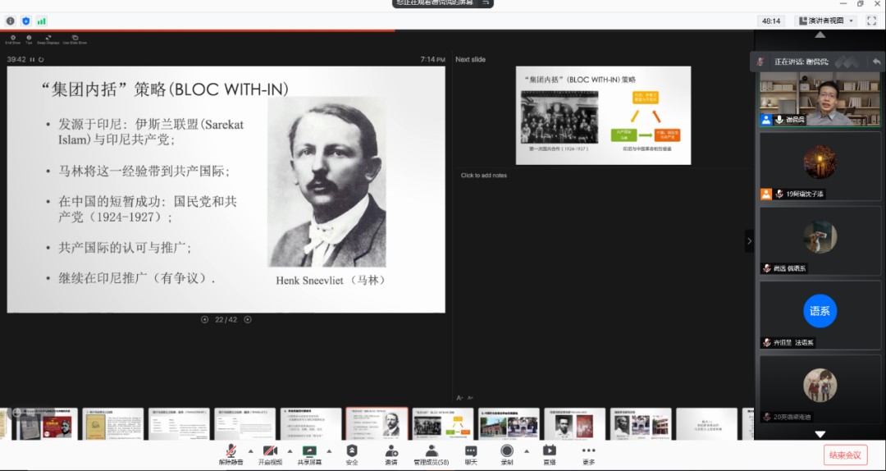The height and width of the screenshot is (471, 886).
Task: Click the green network signal icon
Action: pyautogui.click(x=41, y=21)
